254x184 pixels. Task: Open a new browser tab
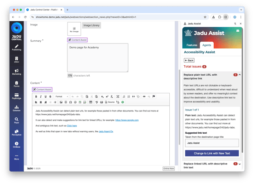67,10
